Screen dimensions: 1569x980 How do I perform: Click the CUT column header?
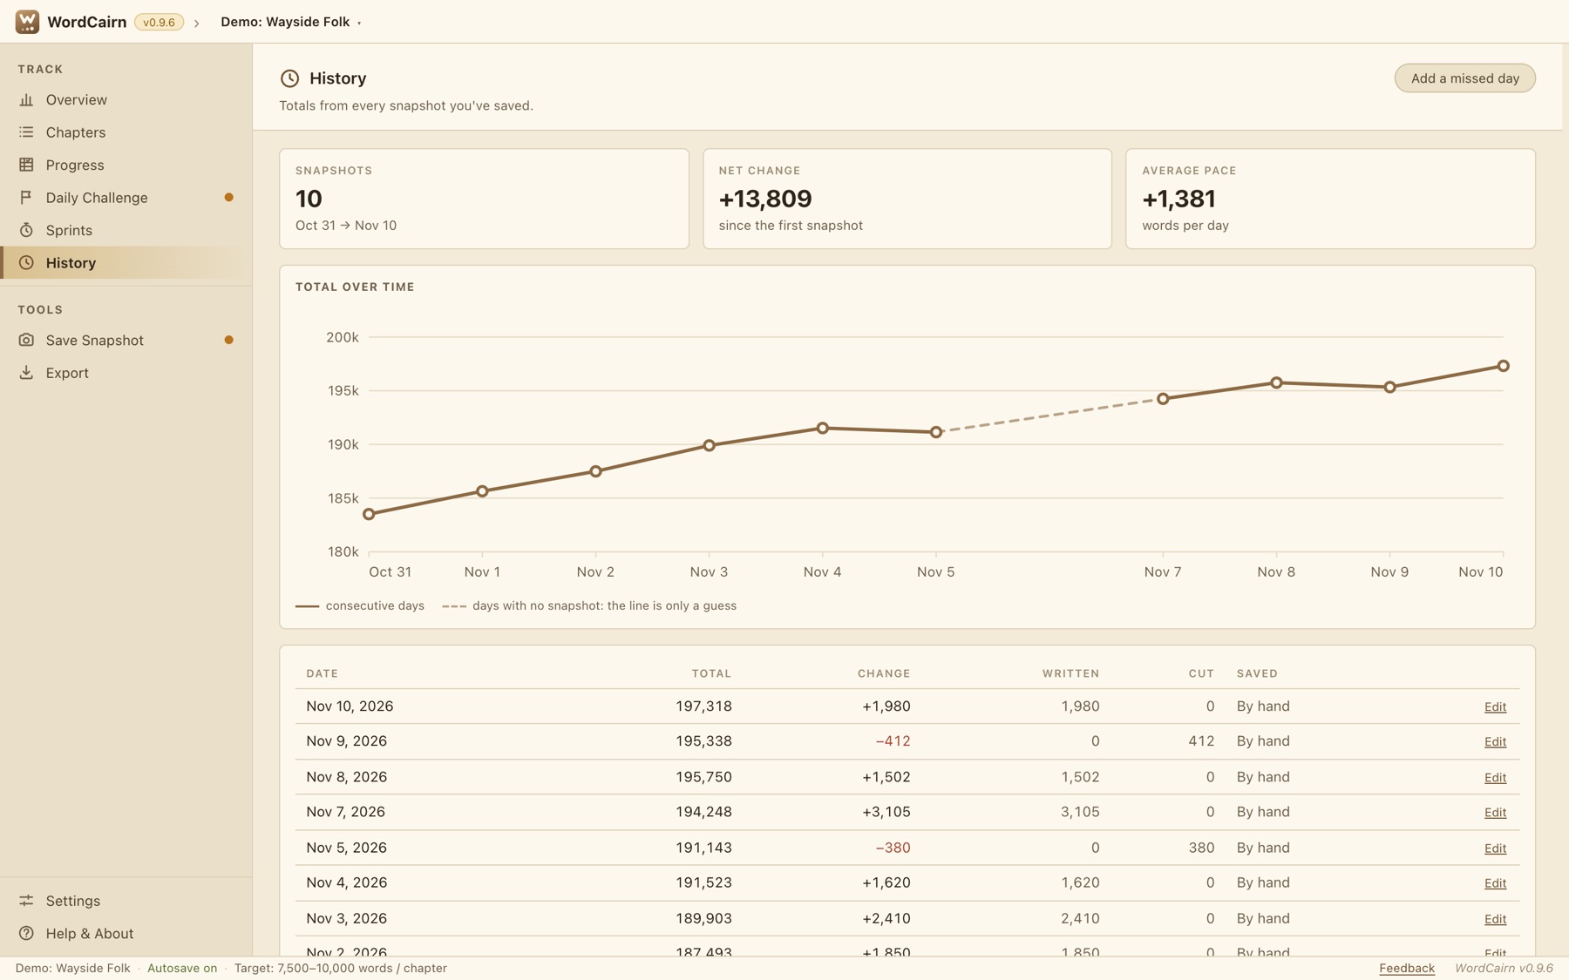pos(1201,673)
